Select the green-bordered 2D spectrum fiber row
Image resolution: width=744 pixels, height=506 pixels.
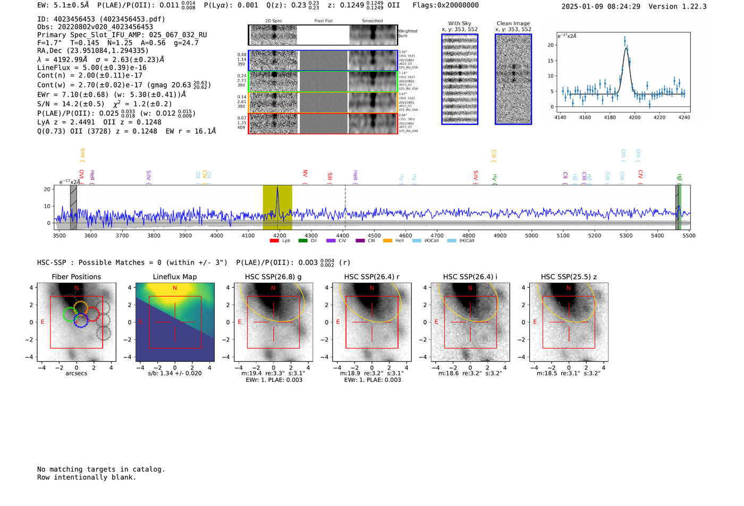323,82
